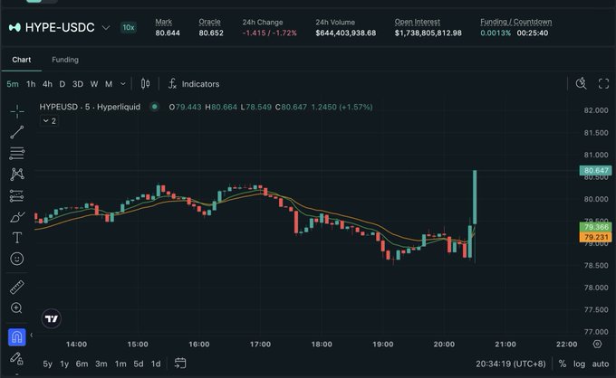Click the 24h Volume value $644,403,938.68

[346, 33]
